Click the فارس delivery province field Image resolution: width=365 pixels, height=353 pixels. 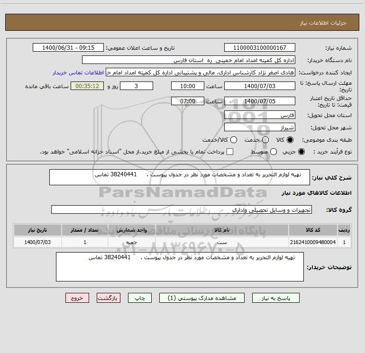[x=260, y=115]
